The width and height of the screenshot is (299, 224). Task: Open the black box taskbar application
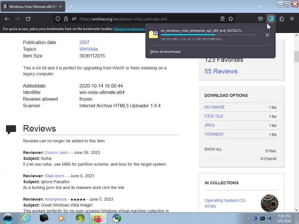44,218
